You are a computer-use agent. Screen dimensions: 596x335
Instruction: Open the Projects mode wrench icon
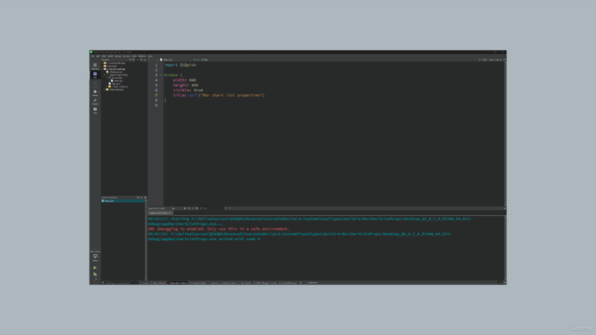[95, 101]
